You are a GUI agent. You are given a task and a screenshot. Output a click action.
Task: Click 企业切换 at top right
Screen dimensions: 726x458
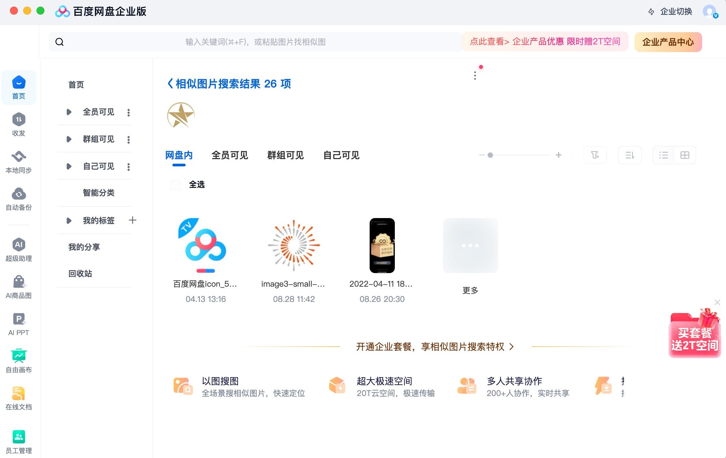[670, 12]
